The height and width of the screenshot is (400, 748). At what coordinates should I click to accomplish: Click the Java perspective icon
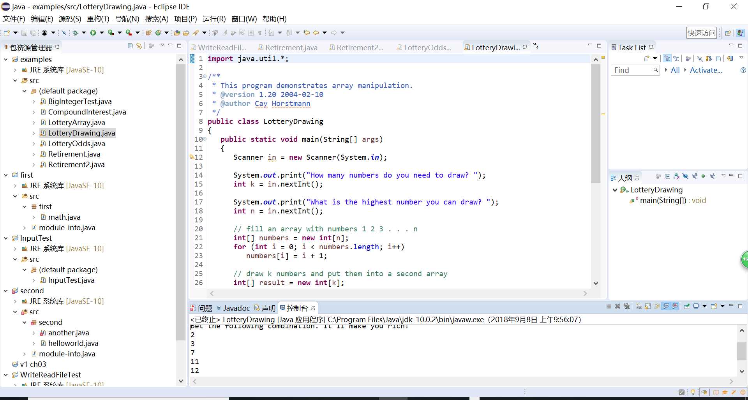tap(740, 33)
